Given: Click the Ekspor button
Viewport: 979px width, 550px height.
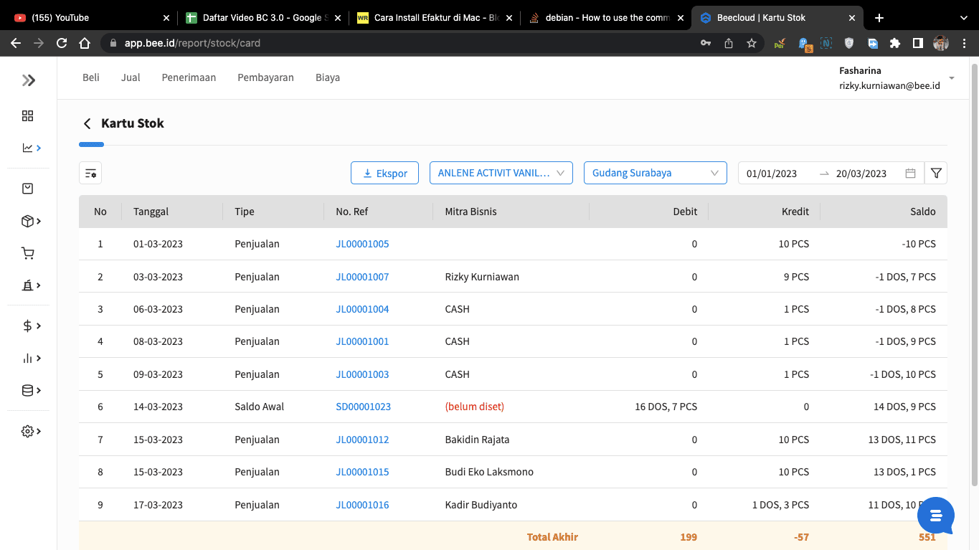Looking at the screenshot, I should tap(384, 173).
